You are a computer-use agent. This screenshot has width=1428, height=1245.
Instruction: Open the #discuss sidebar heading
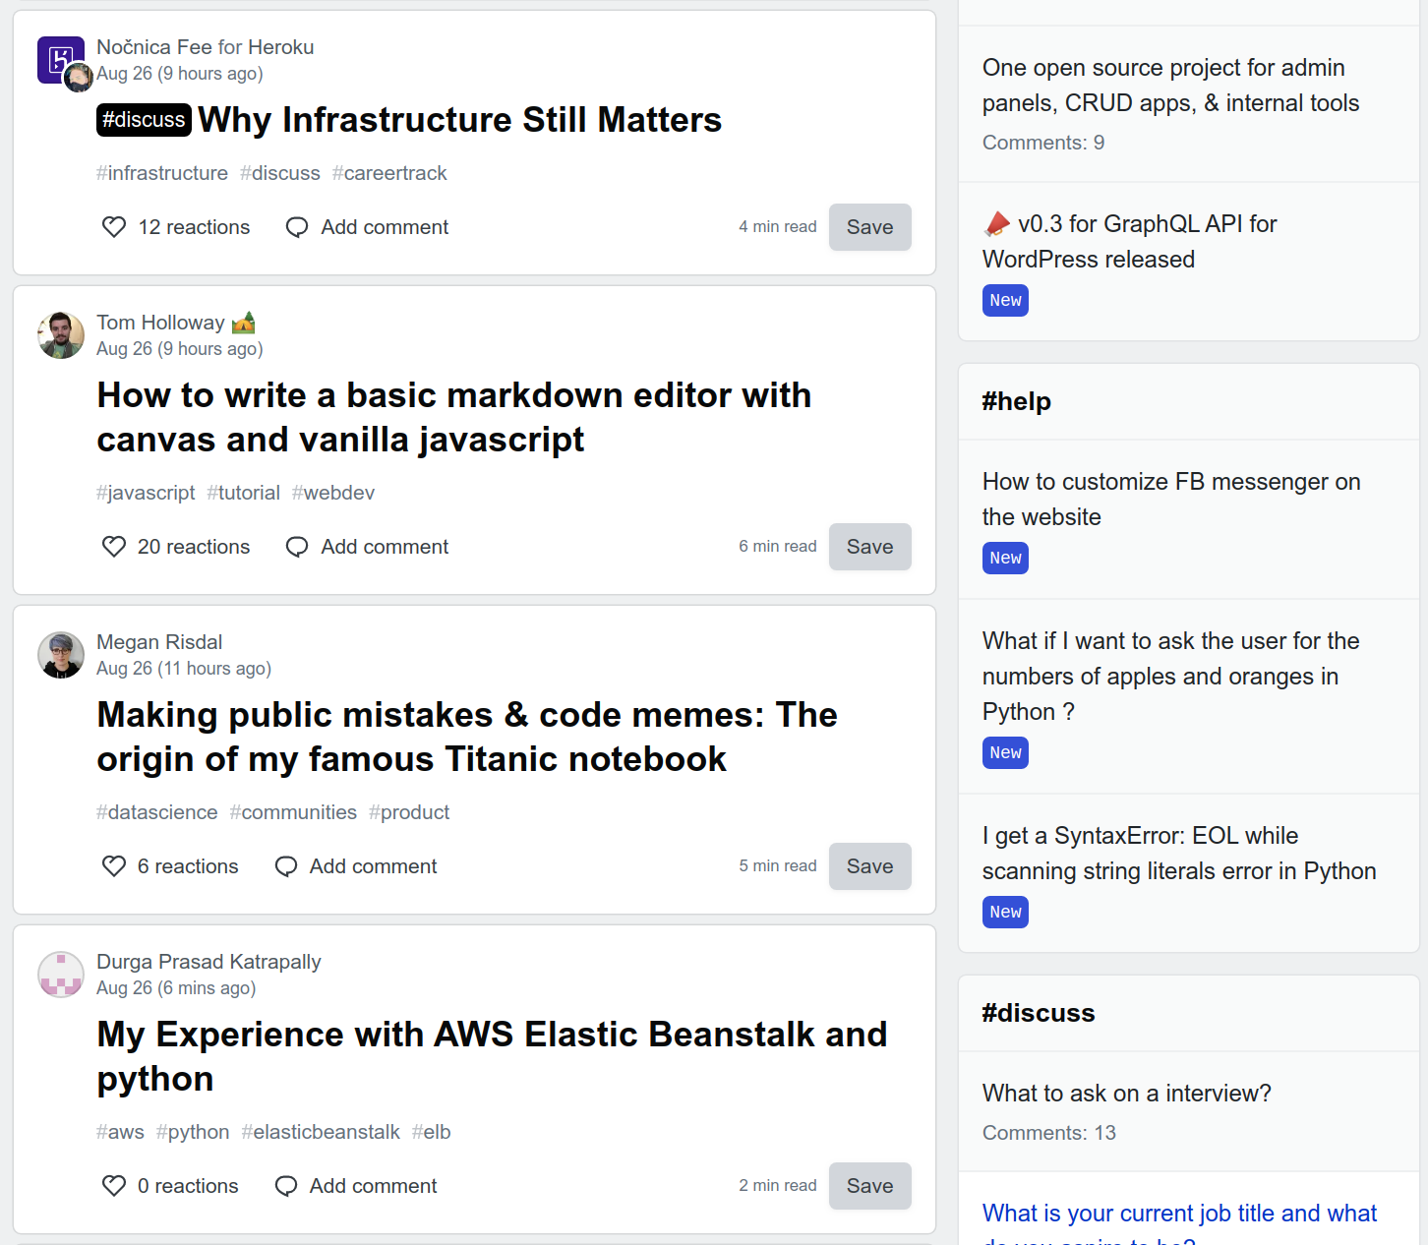pos(1038,1013)
